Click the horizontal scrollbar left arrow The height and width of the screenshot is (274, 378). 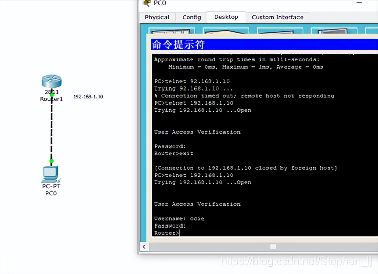[144, 246]
